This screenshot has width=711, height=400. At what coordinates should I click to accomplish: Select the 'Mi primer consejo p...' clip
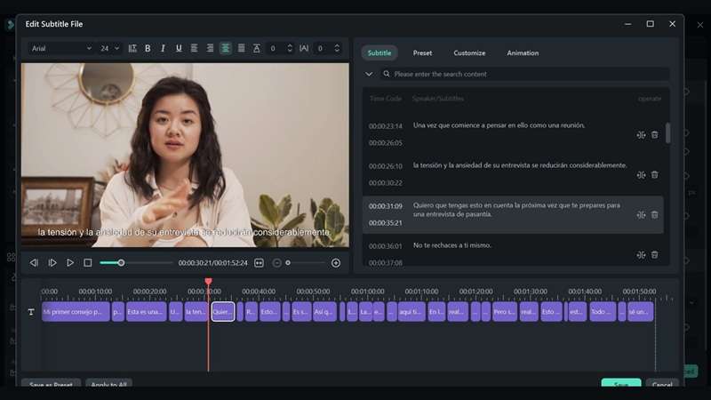[76, 312]
